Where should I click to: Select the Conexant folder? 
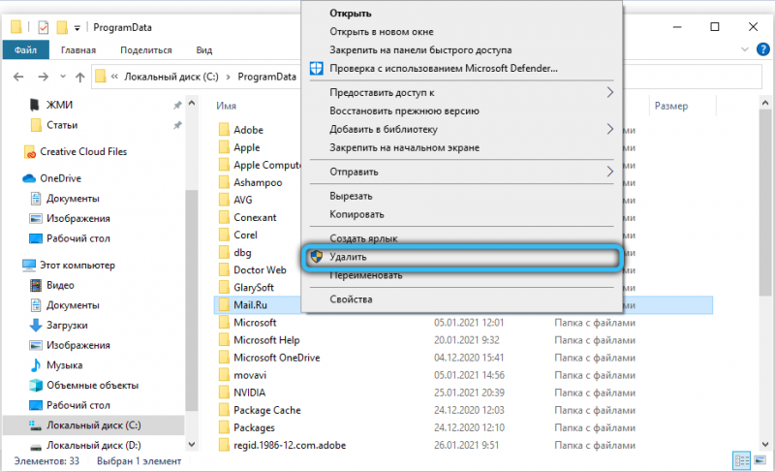point(255,217)
